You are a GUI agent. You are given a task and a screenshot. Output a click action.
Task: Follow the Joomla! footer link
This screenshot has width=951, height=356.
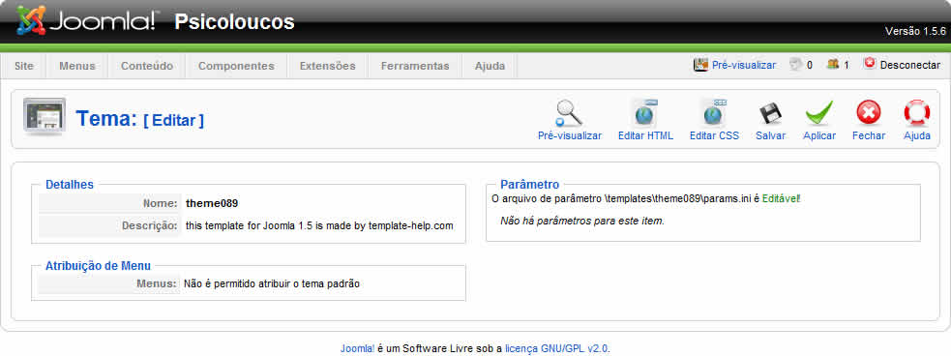357,348
